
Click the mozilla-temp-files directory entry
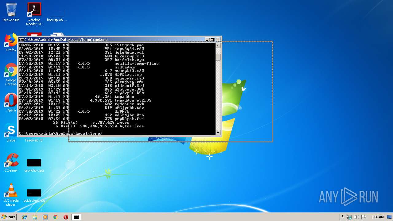[137, 64]
